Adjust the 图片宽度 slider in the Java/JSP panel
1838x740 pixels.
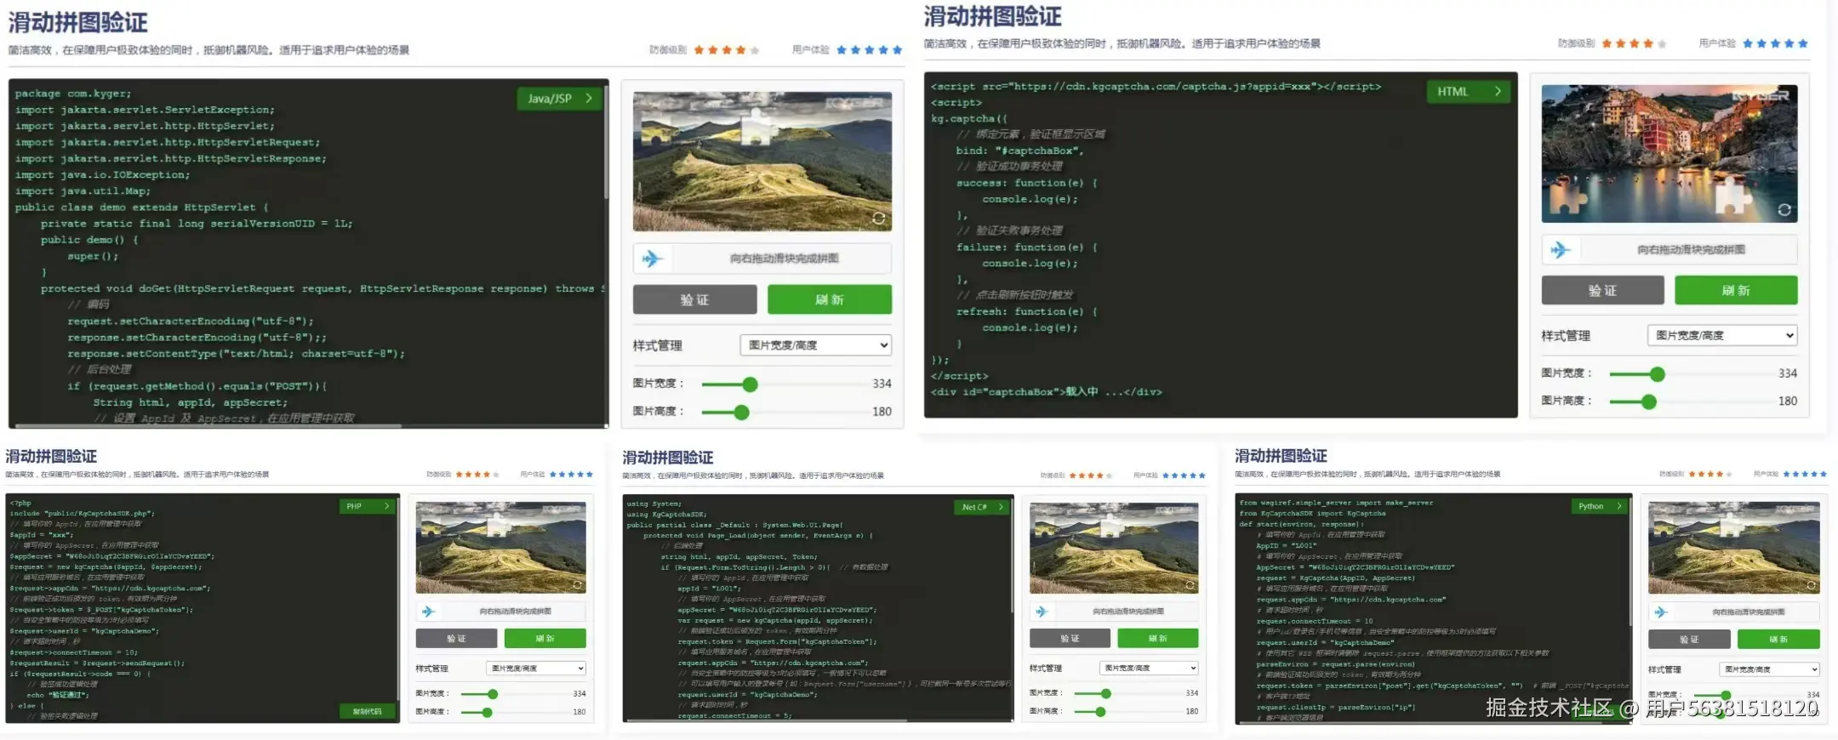(x=750, y=384)
